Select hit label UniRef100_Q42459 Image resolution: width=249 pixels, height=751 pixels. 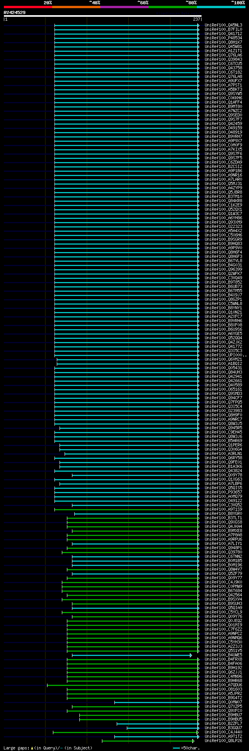[x=223, y=124]
